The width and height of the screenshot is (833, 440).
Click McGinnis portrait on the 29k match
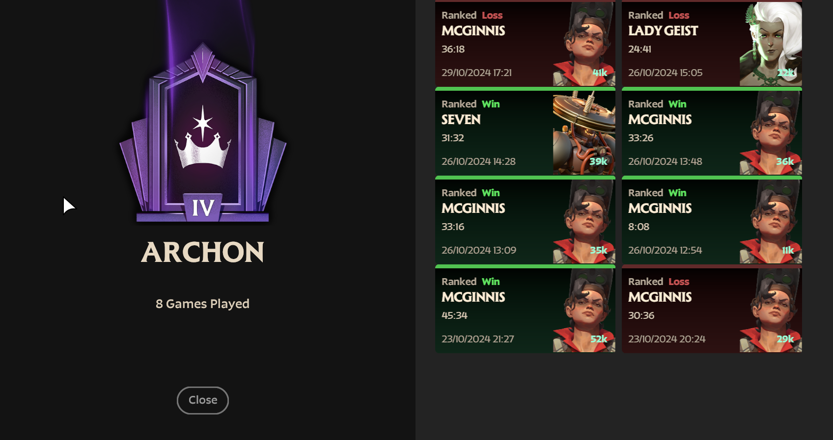pos(771,311)
